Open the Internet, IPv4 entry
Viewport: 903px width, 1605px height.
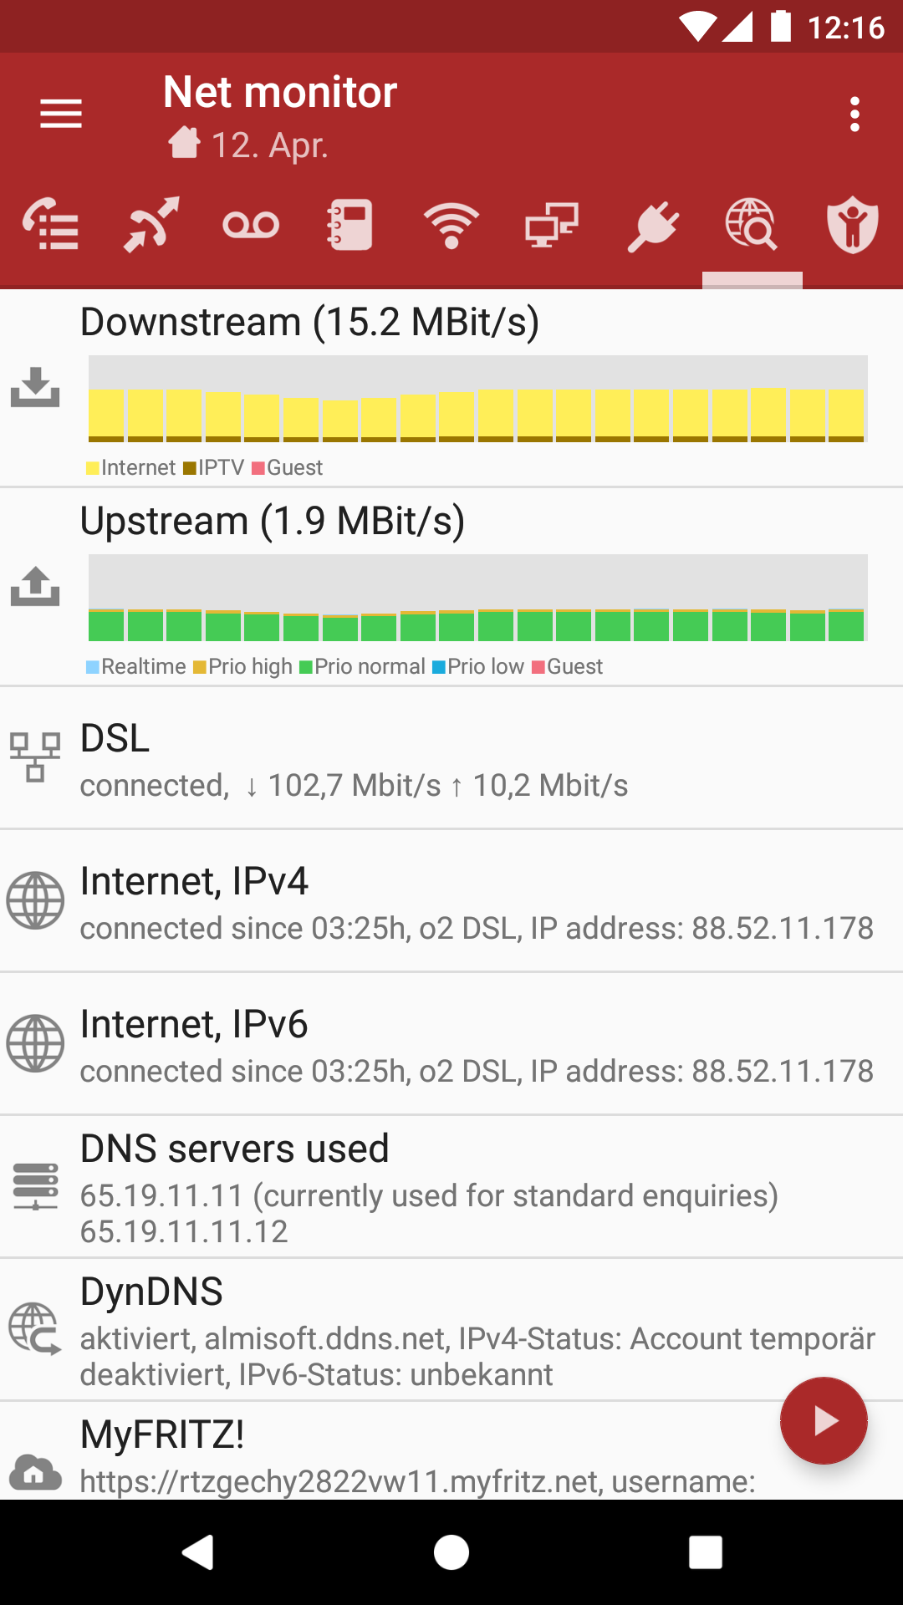[x=451, y=902]
